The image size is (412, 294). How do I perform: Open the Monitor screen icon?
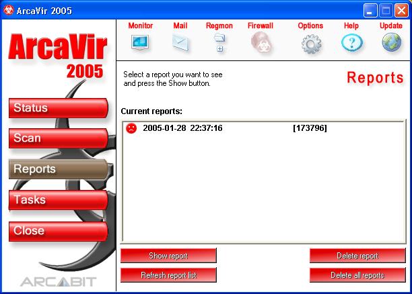[x=140, y=42]
